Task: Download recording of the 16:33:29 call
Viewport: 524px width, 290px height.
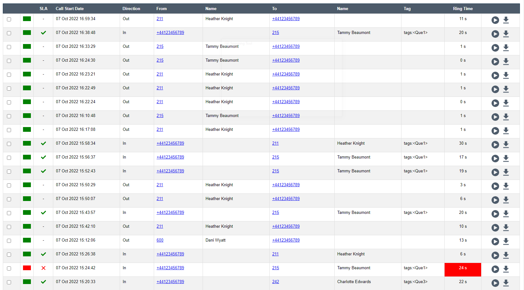Action: (506, 48)
